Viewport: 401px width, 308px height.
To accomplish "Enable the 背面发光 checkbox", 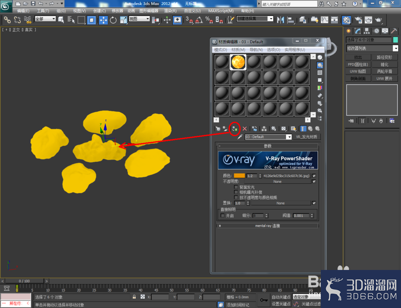I will 236,187.
